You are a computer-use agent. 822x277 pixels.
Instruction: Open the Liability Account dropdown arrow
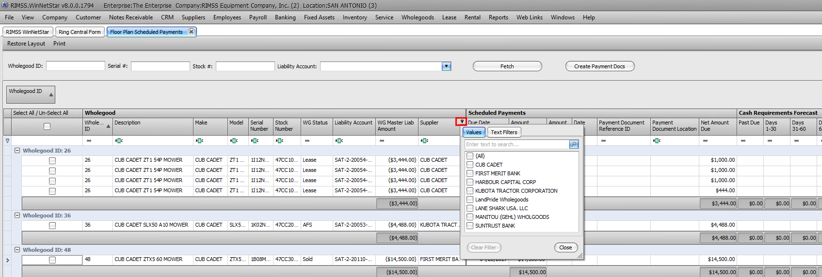point(447,66)
